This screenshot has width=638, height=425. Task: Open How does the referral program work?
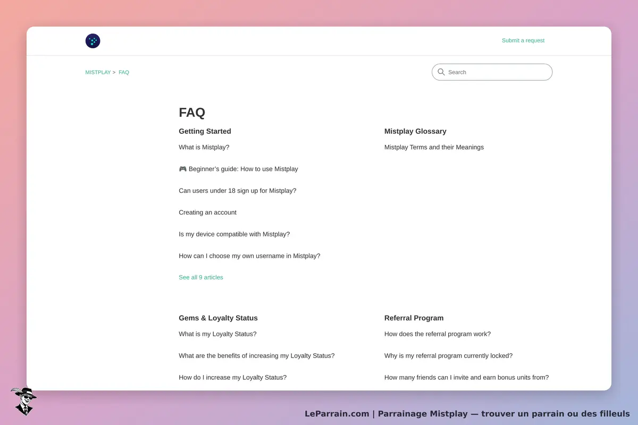pyautogui.click(x=438, y=334)
